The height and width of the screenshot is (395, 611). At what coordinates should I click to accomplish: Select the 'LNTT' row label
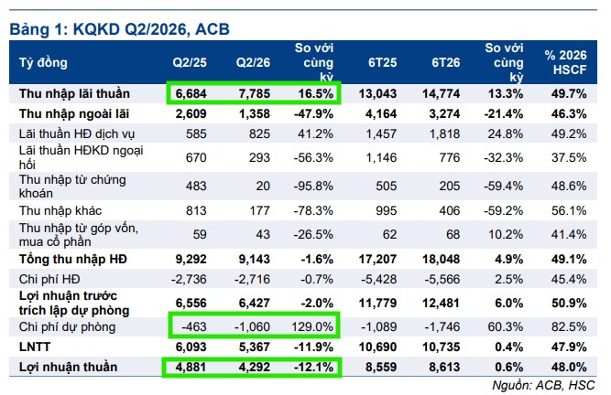tap(35, 347)
